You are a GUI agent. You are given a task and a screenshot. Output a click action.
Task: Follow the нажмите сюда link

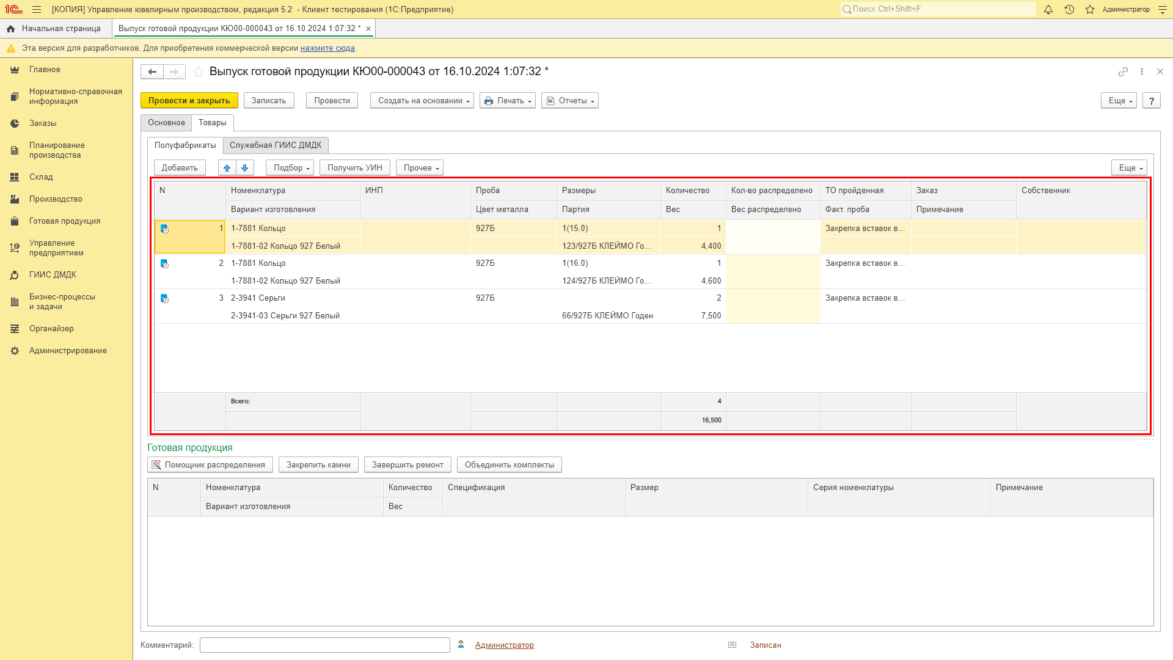click(327, 48)
